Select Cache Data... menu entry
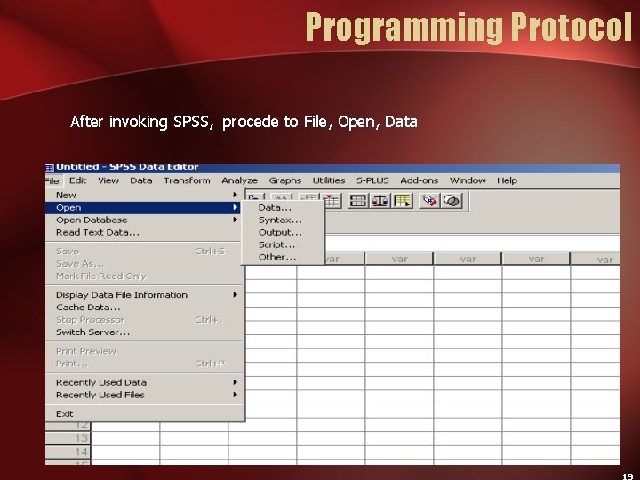This screenshot has height=480, width=640. pos(145,308)
